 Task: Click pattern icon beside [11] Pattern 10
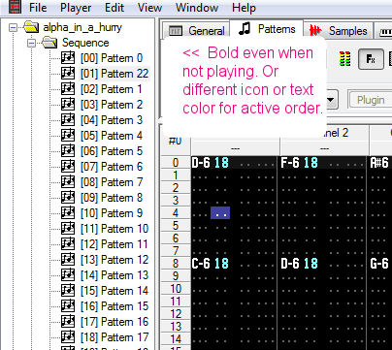[68, 228]
